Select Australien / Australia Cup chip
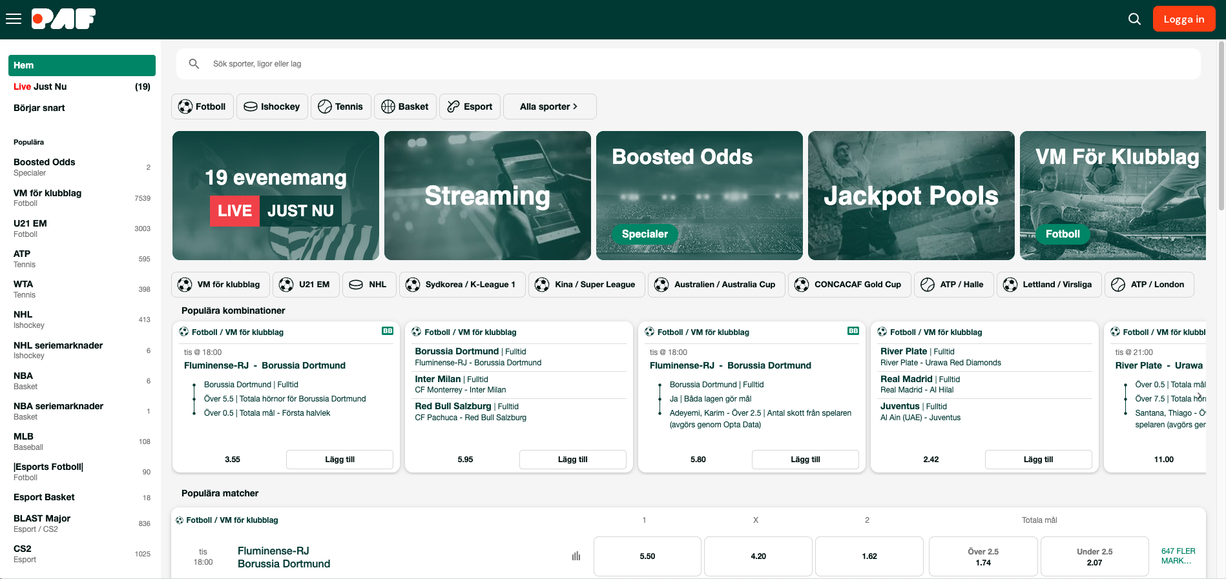 point(716,285)
